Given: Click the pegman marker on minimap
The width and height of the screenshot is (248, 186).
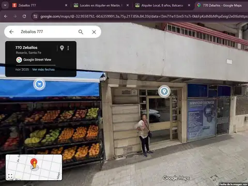Looking at the screenshot, I should pyautogui.click(x=34, y=164).
